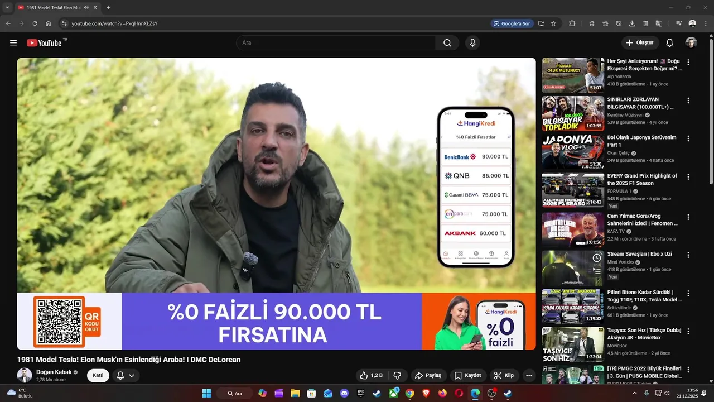The width and height of the screenshot is (714, 402).
Task: Open Doğan Kabak channel name link
Action: coord(54,372)
